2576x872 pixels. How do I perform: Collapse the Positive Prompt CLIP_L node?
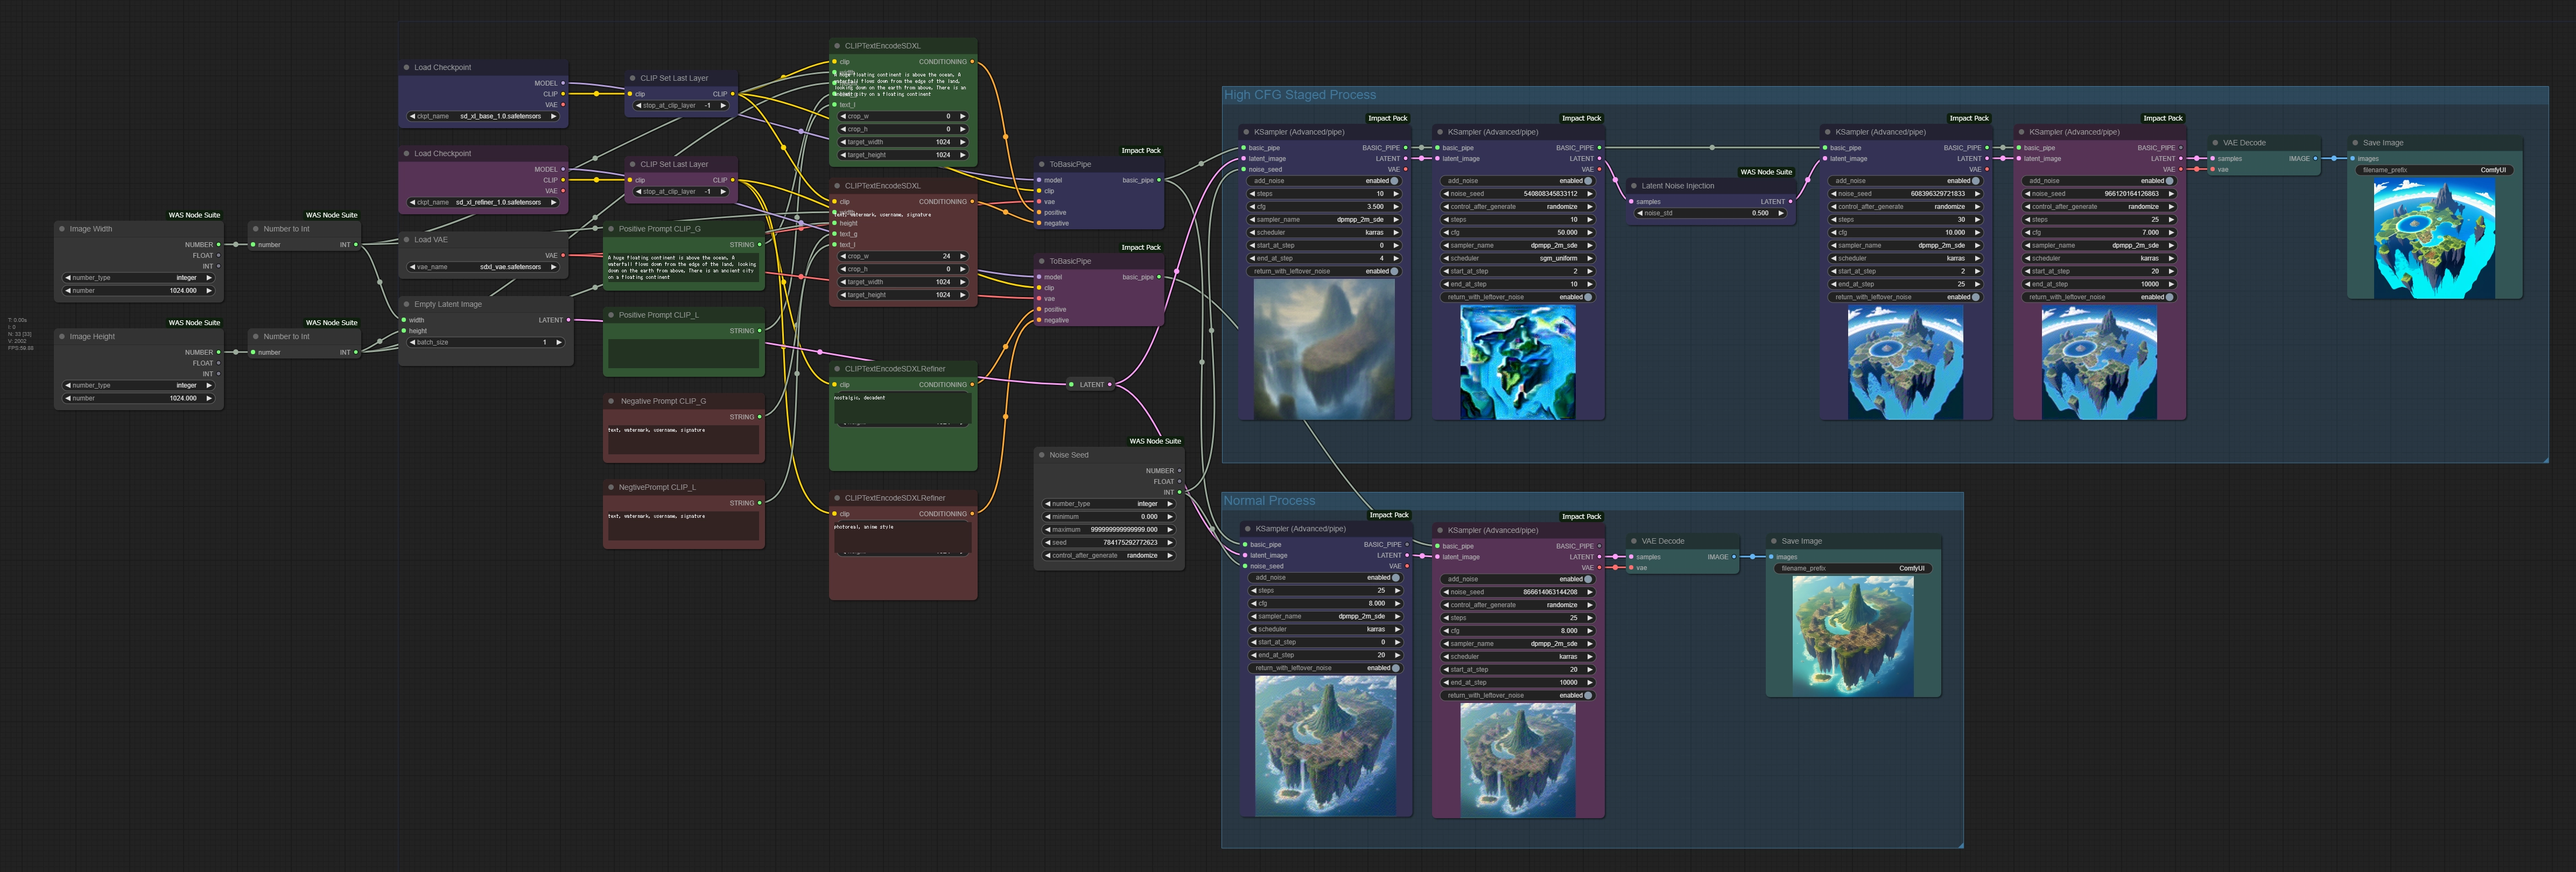pos(610,315)
